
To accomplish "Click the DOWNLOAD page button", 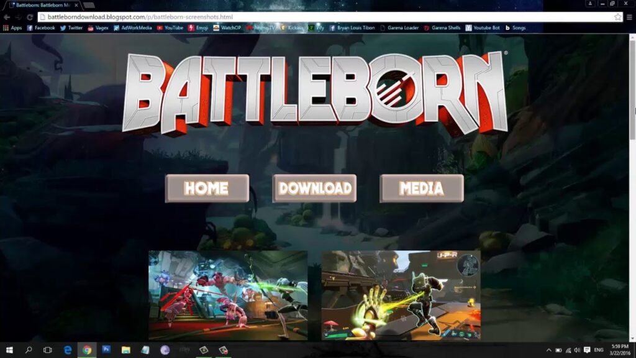I will click(314, 188).
